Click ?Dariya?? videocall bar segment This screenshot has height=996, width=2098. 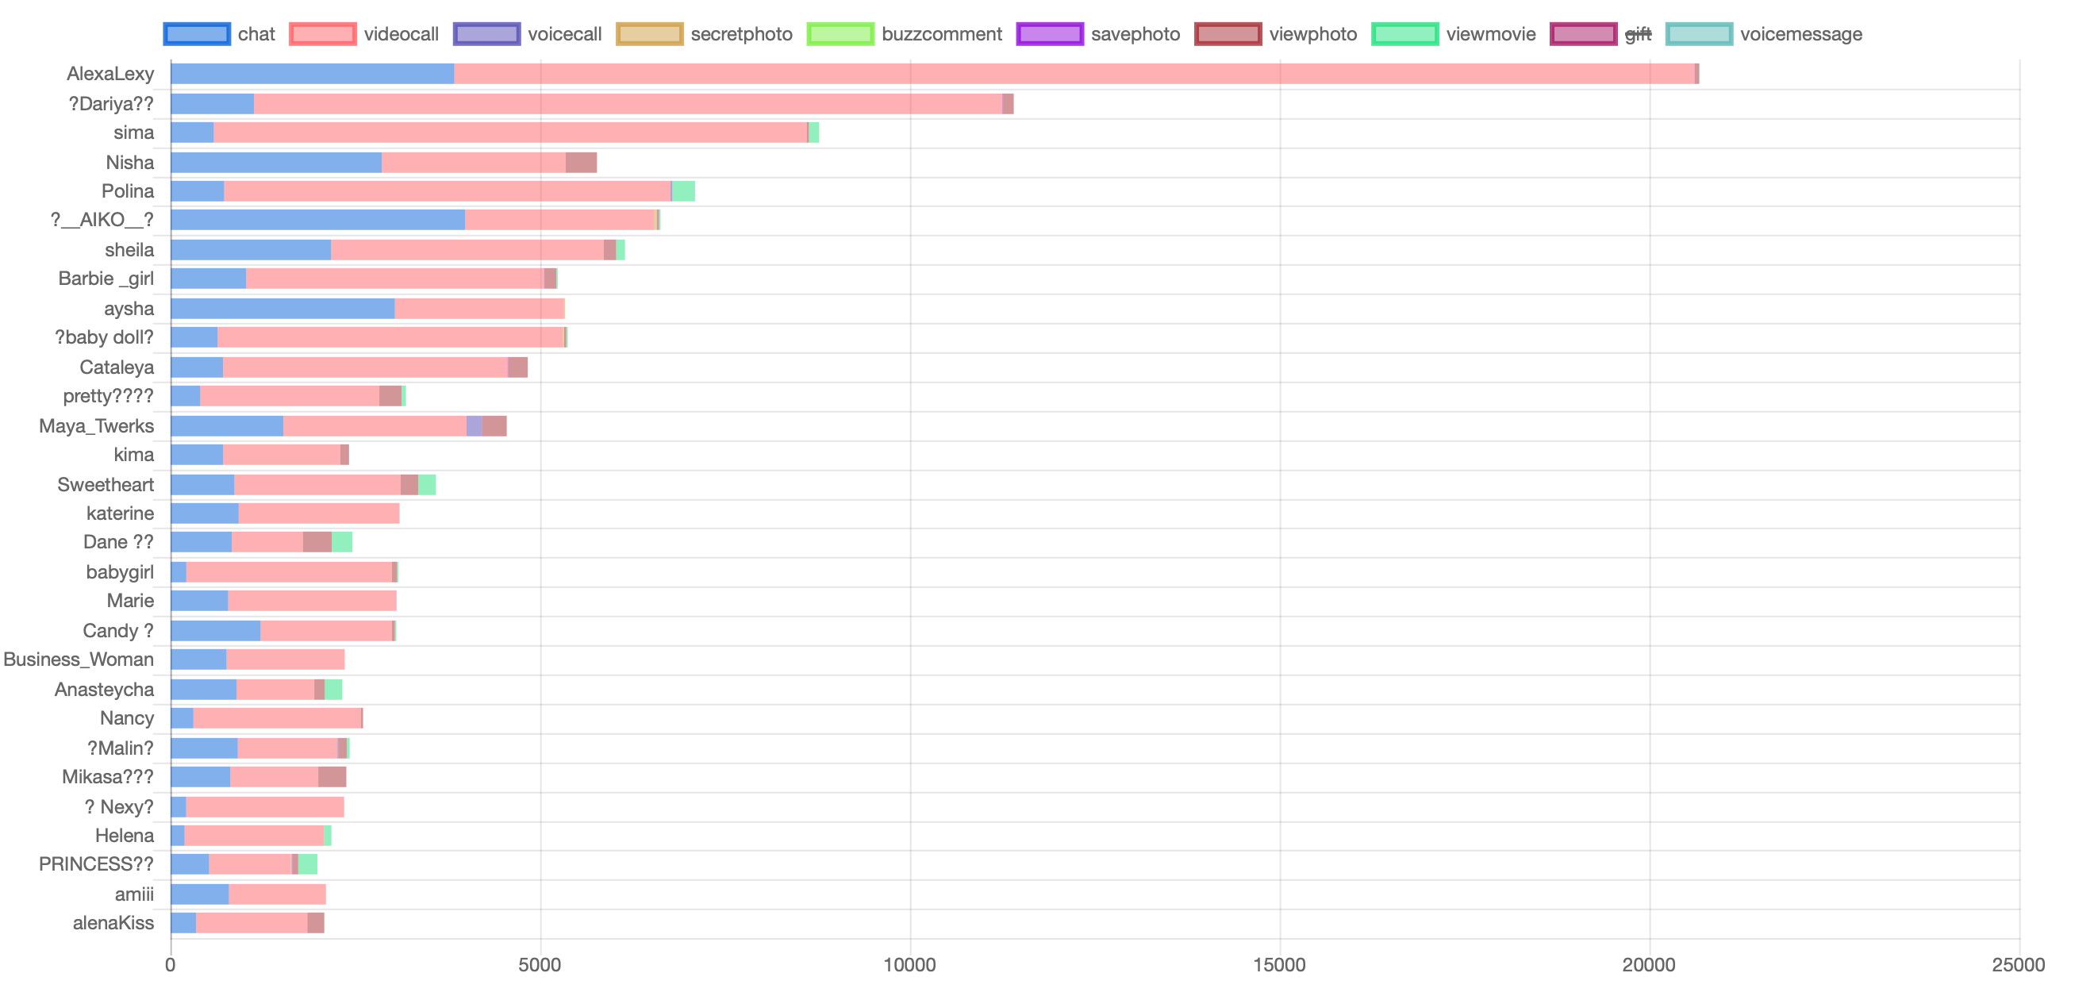[x=628, y=103]
